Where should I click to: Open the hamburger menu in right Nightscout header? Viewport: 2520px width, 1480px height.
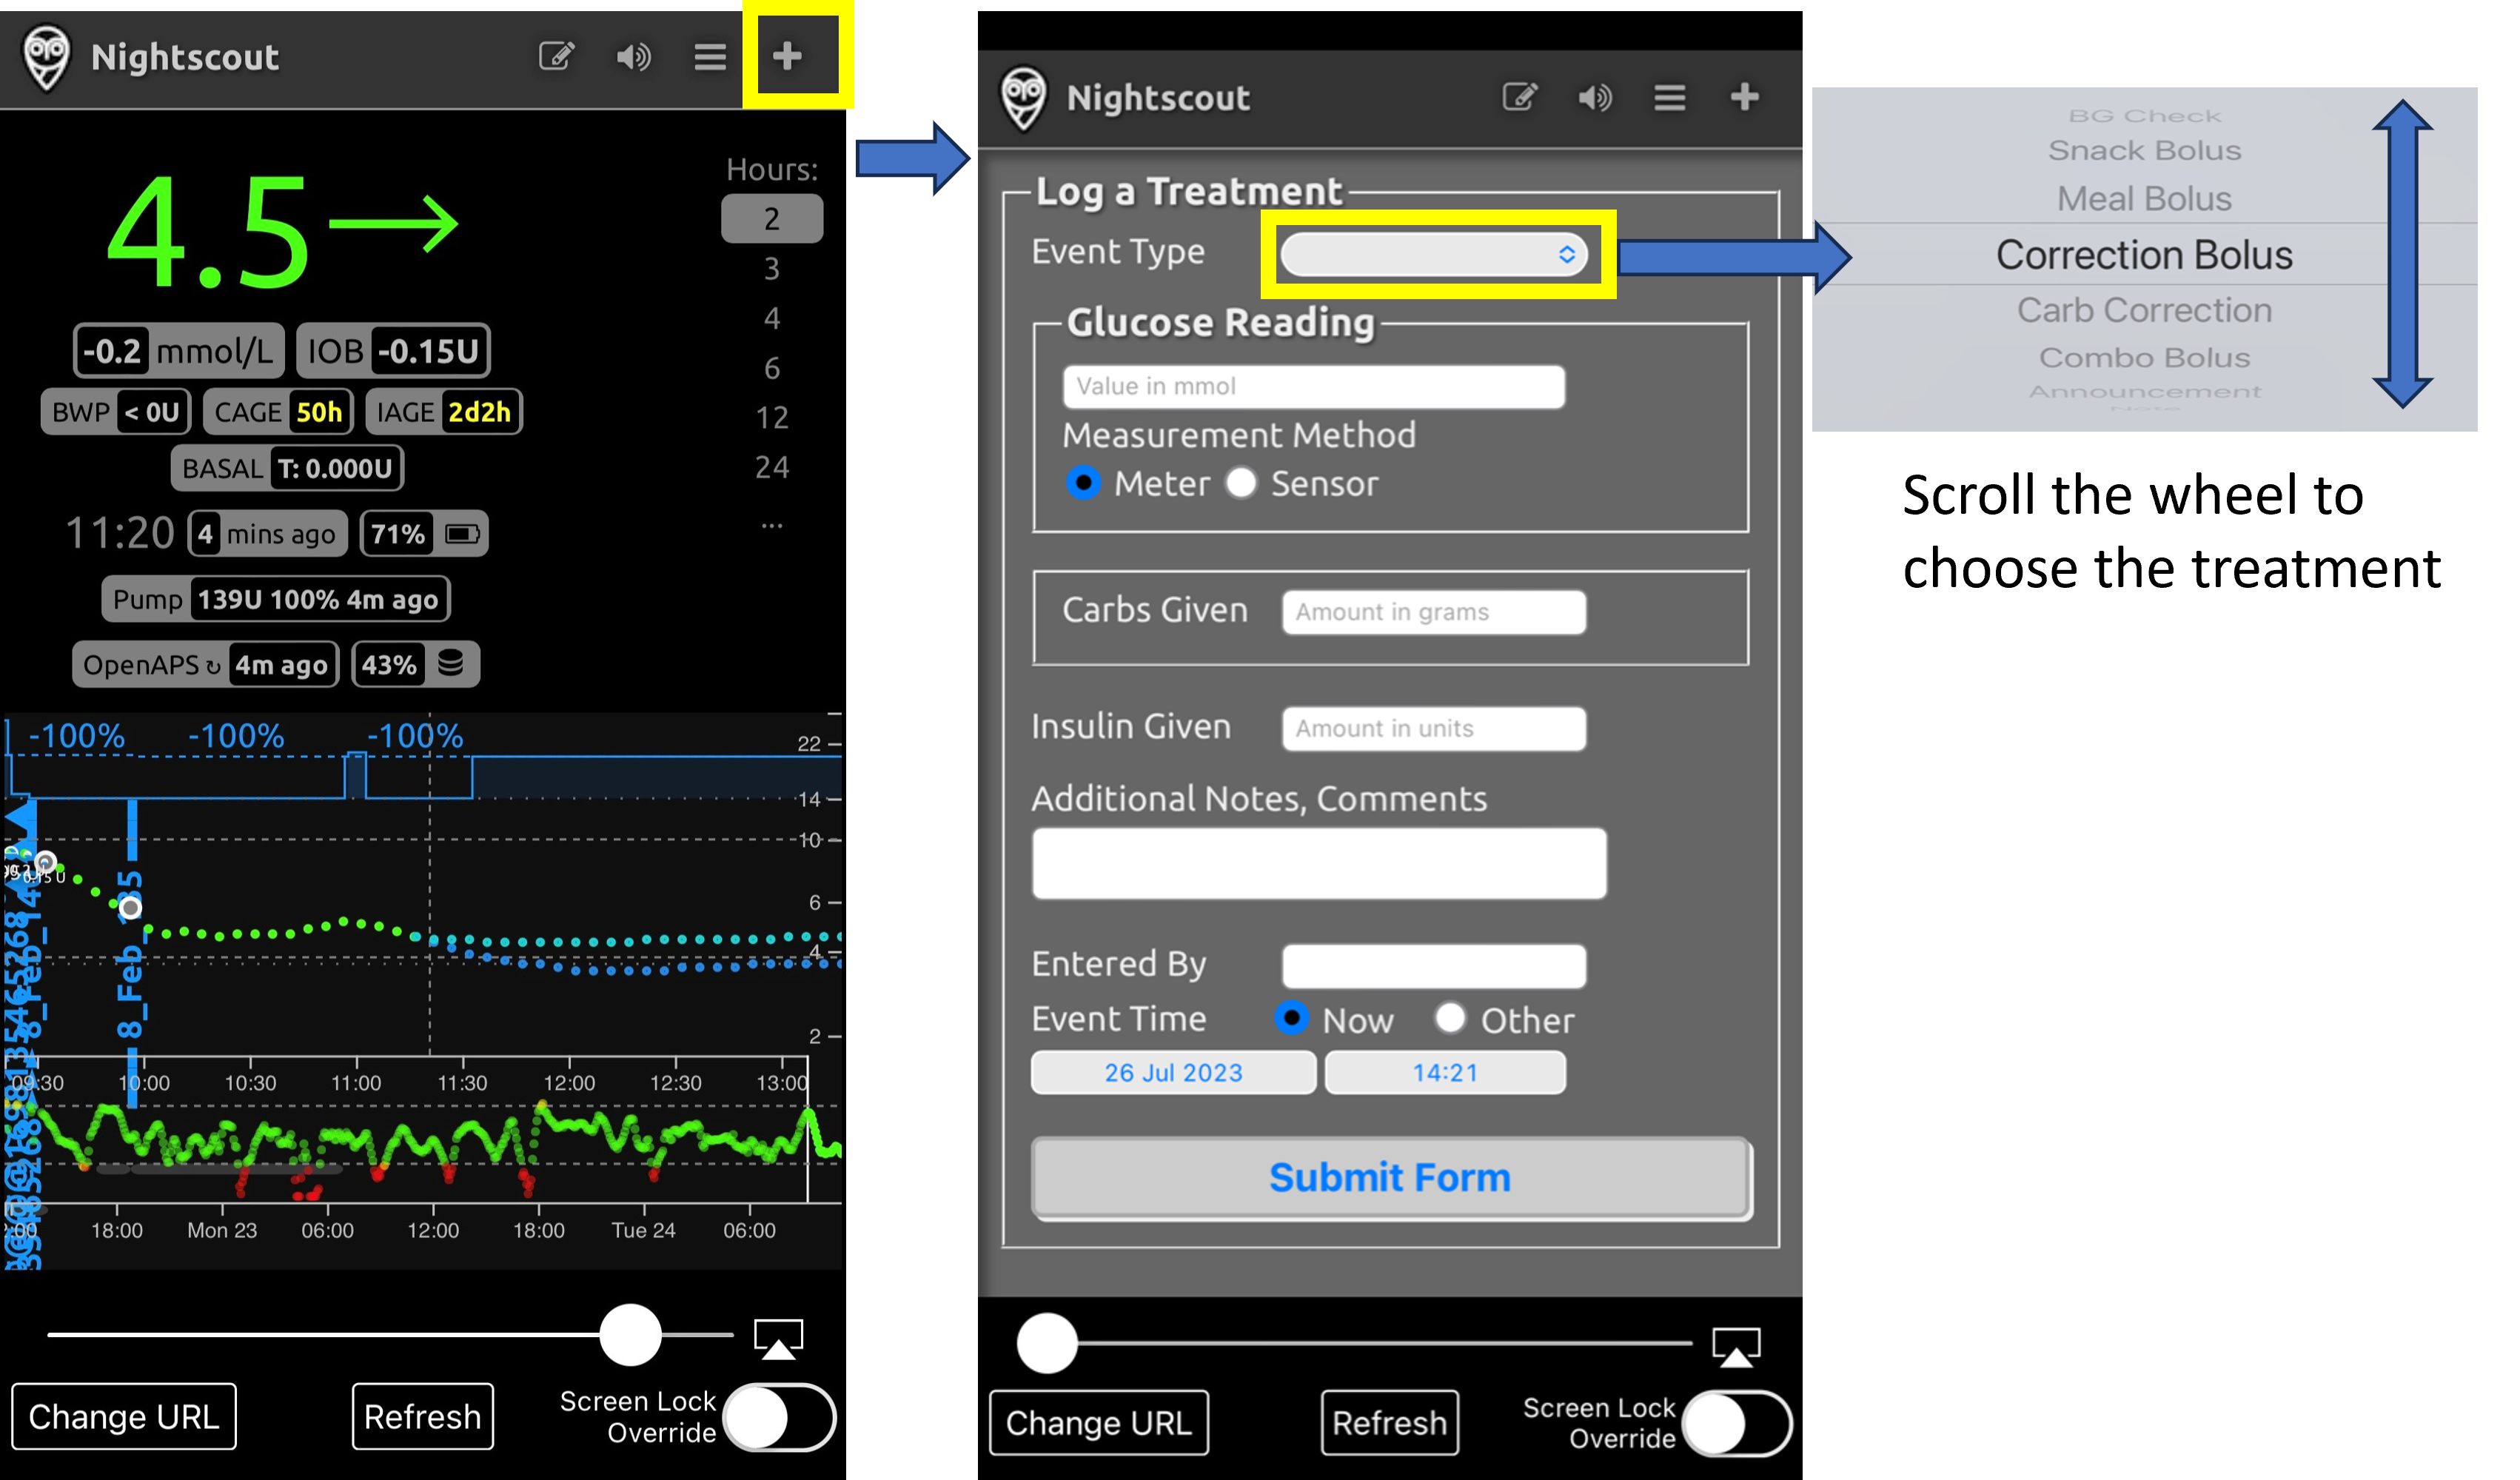pos(1669,98)
